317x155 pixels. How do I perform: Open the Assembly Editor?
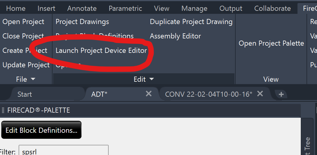tap(175, 36)
